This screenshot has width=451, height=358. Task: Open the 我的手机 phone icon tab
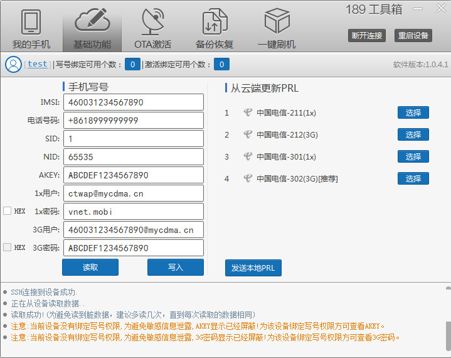pyautogui.click(x=31, y=23)
